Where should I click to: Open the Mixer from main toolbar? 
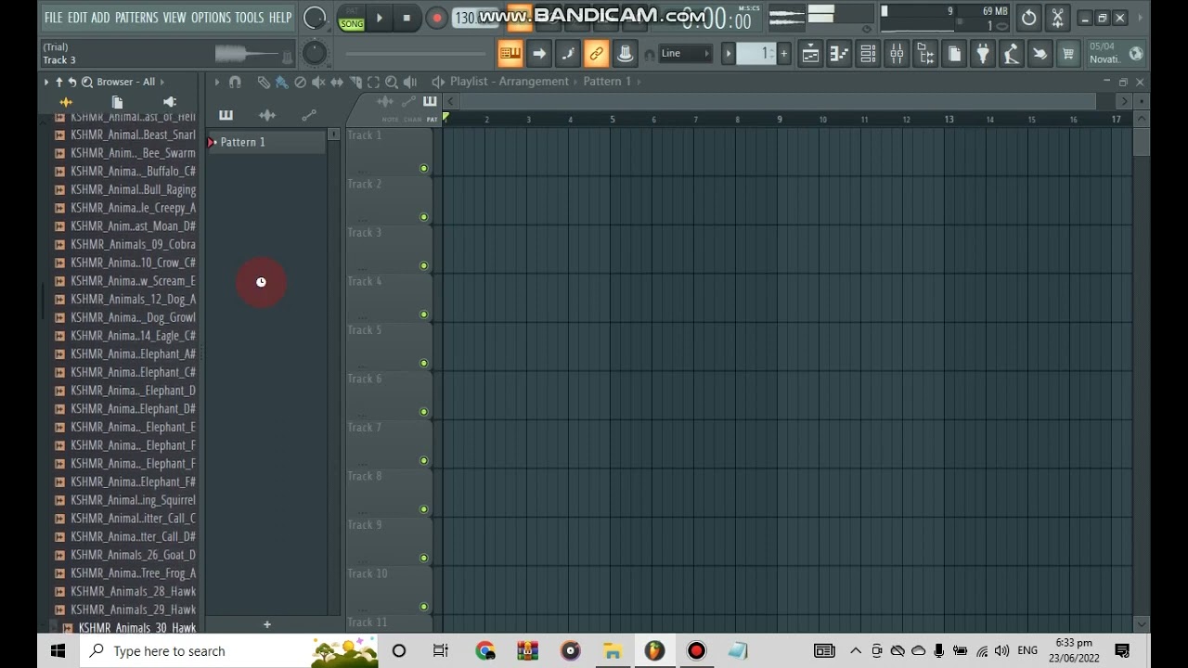pyautogui.click(x=897, y=54)
